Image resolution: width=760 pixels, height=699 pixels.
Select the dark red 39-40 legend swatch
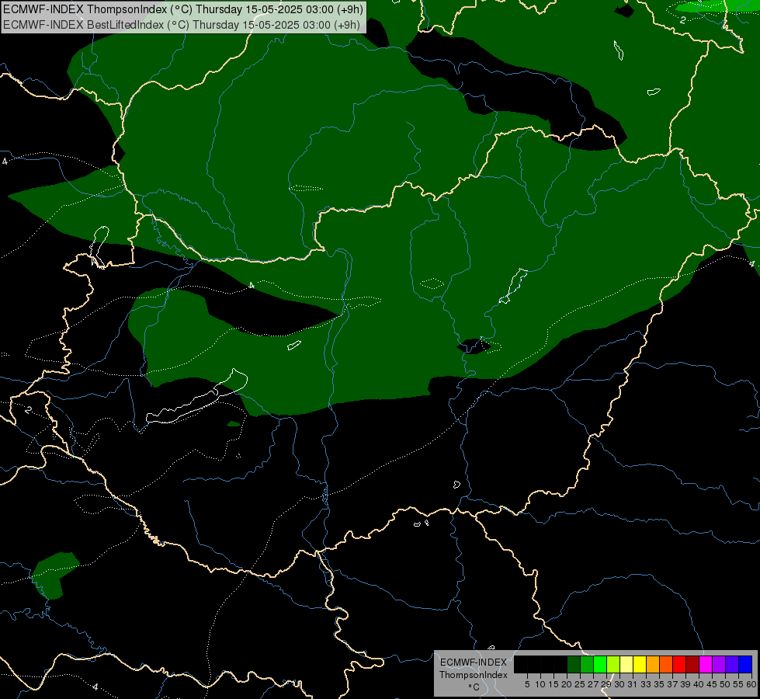click(x=692, y=664)
